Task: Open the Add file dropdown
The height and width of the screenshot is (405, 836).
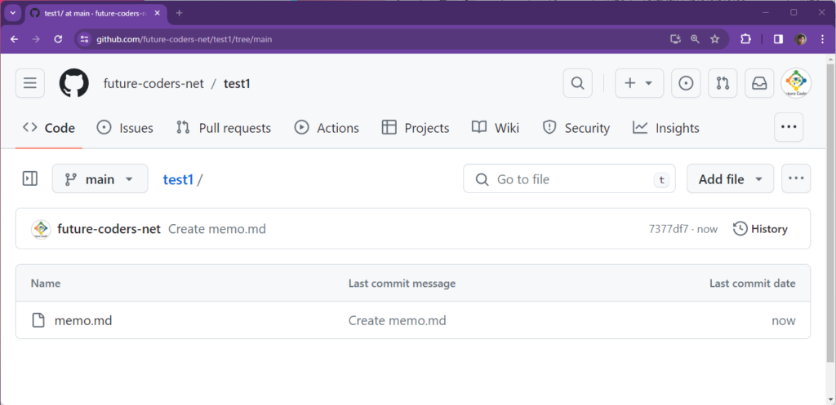Action: tap(730, 178)
